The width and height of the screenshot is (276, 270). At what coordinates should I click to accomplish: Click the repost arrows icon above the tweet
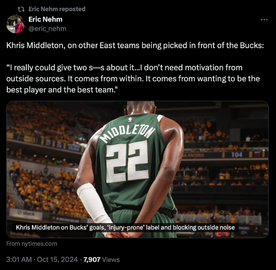coord(22,9)
